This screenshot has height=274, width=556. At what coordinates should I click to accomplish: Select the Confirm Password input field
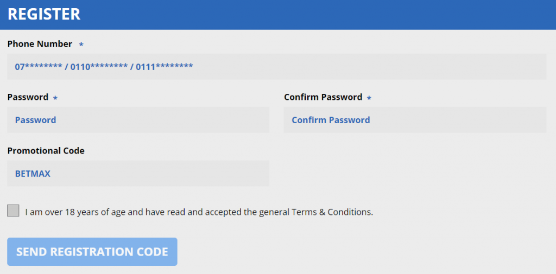click(x=415, y=120)
